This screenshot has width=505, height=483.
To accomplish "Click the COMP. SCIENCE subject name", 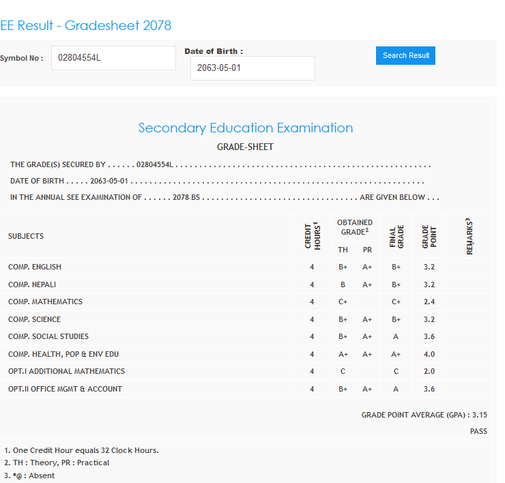I will (34, 319).
